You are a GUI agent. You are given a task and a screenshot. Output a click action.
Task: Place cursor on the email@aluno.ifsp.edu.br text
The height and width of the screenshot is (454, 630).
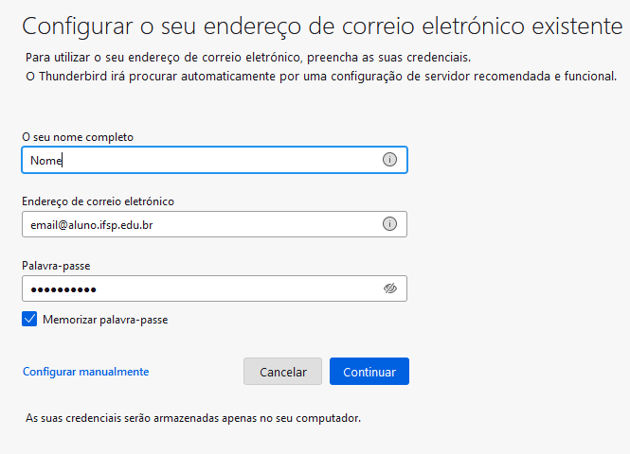click(x=92, y=225)
